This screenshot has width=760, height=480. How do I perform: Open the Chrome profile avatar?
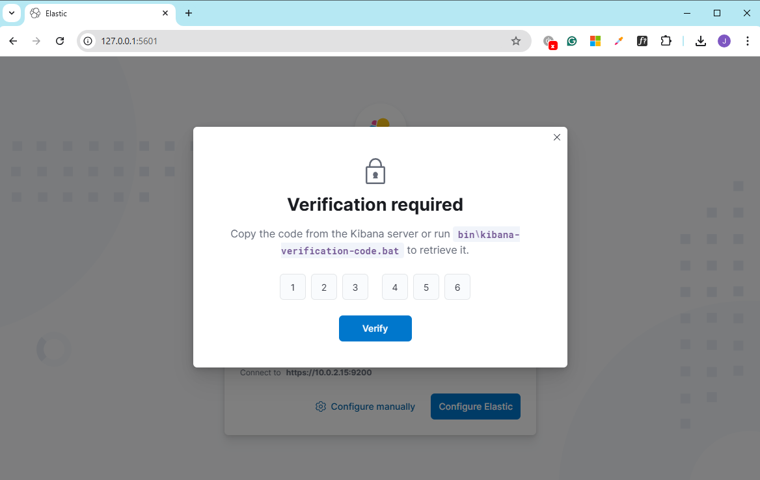point(724,41)
